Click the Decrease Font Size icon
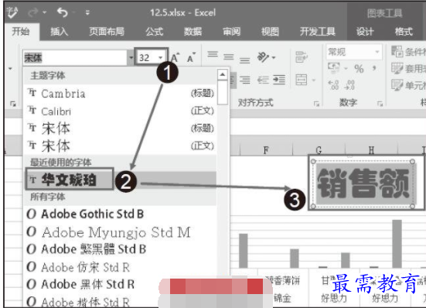This screenshot has width=426, height=308. click(191, 57)
